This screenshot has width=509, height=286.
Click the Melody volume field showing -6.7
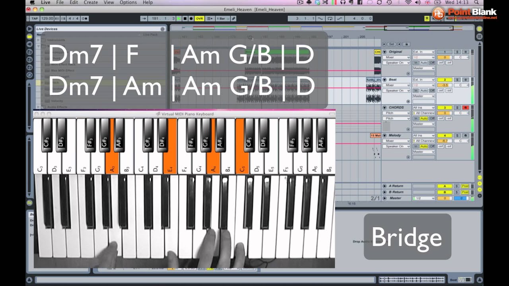[x=445, y=141]
